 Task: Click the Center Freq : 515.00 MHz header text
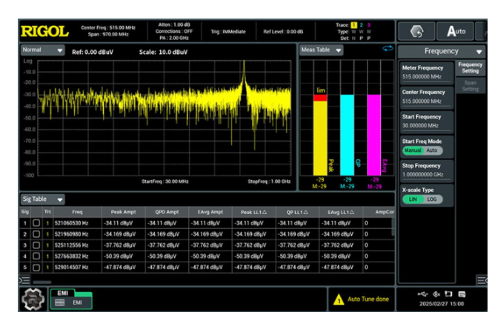click(108, 27)
